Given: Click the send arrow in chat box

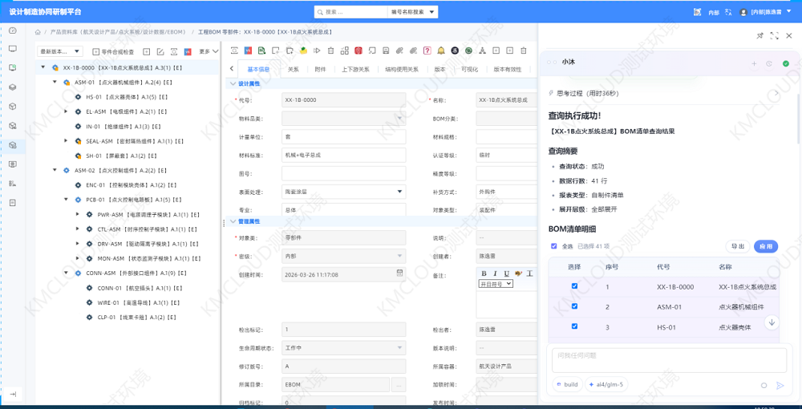Looking at the screenshot, I should pyautogui.click(x=780, y=386).
